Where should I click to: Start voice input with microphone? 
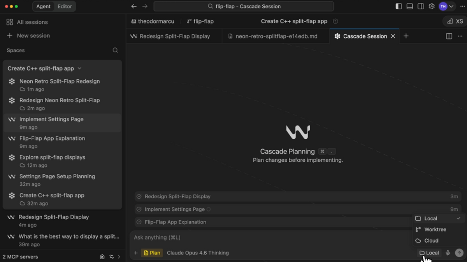point(448,253)
